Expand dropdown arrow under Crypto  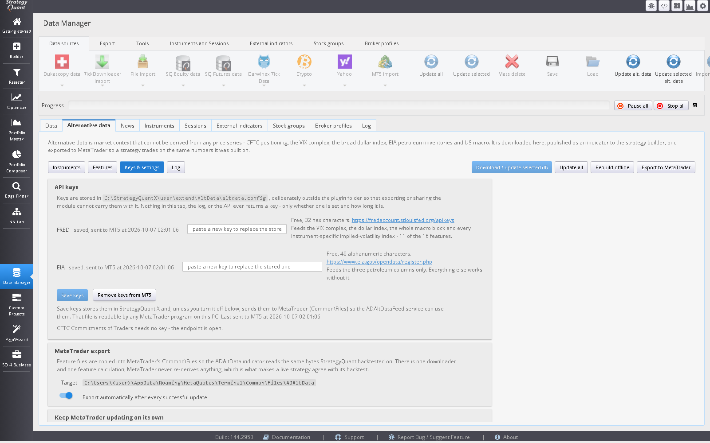[x=304, y=85]
